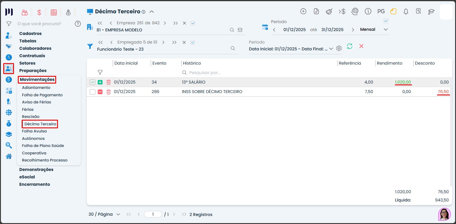456x224 pixels.
Task: Go to previous Empregado with single left arrow
Action: click(x=111, y=42)
